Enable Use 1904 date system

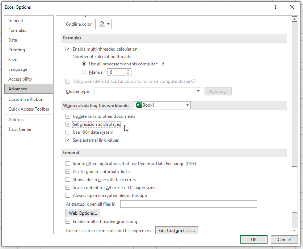[x=68, y=132]
